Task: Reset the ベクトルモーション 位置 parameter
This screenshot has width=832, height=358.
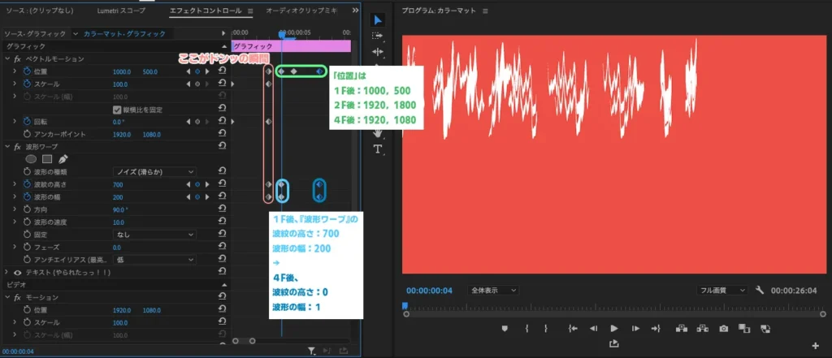Action: pos(223,71)
